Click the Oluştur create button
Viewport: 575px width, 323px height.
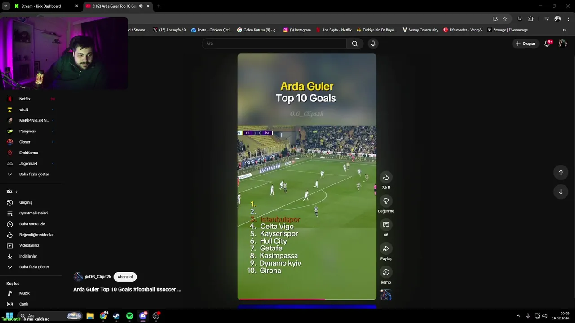click(x=526, y=44)
